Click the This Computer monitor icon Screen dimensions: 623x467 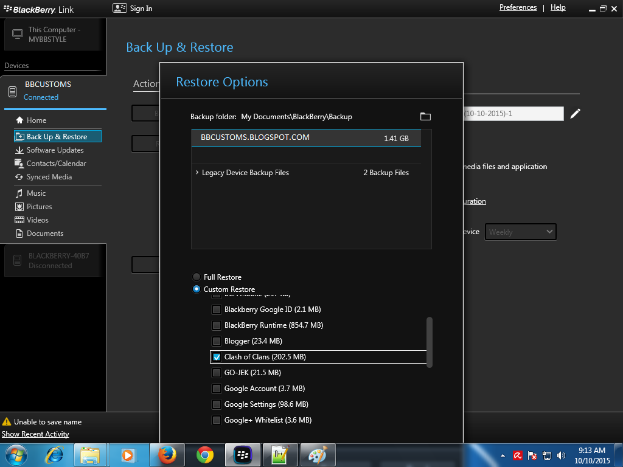18,34
